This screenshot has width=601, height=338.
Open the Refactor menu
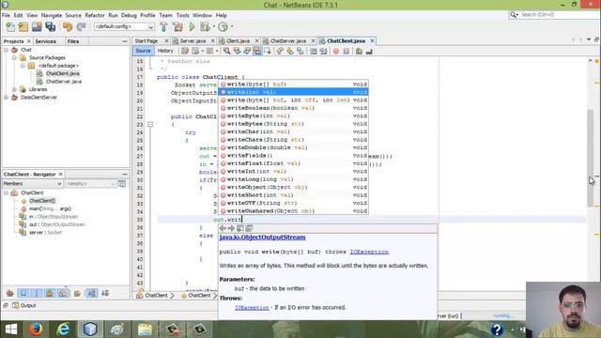(95, 15)
